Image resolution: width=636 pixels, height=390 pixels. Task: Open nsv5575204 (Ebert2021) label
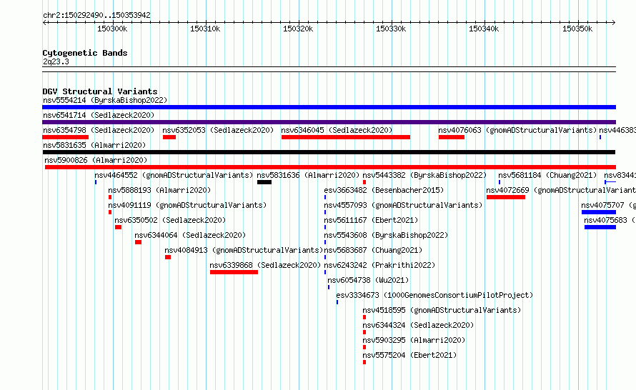point(409,355)
